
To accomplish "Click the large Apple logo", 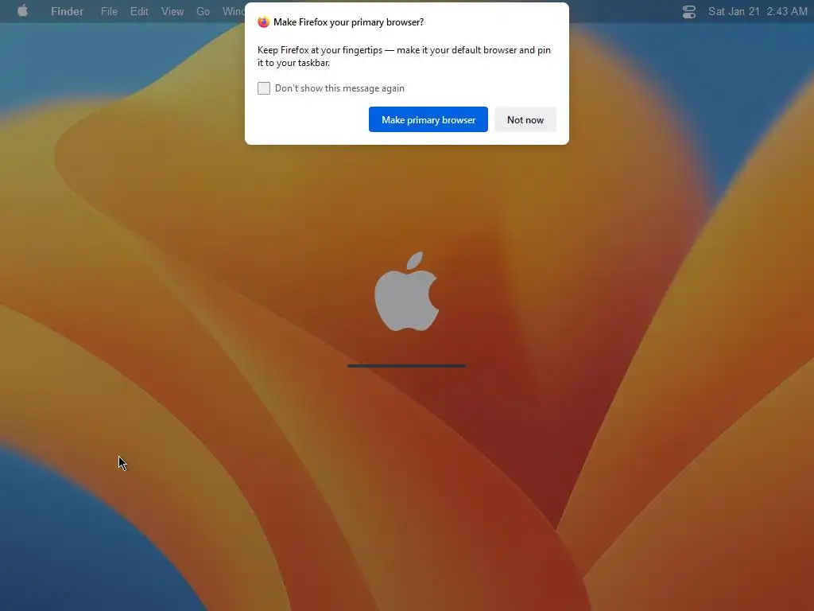I will point(407,291).
